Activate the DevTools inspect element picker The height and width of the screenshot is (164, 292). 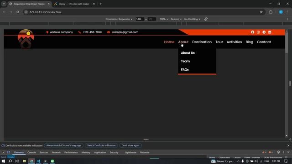click(3, 152)
